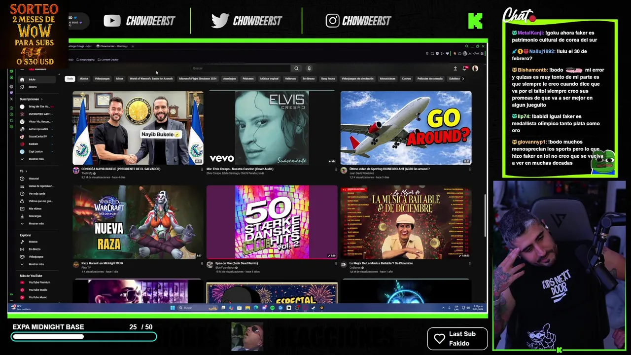Expand Mostrar más under Explorar
This screenshot has width=631, height=355.
(x=36, y=264)
